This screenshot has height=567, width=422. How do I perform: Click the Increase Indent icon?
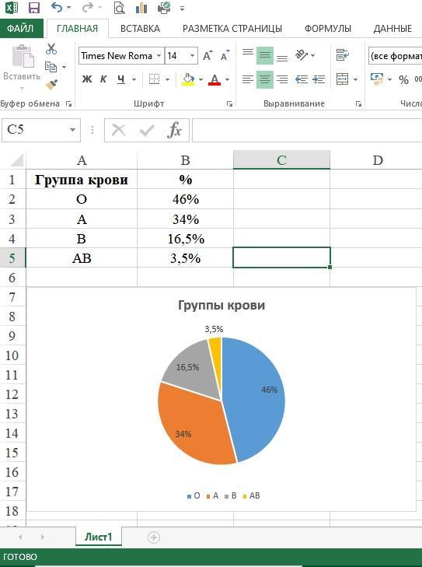pyautogui.click(x=319, y=79)
